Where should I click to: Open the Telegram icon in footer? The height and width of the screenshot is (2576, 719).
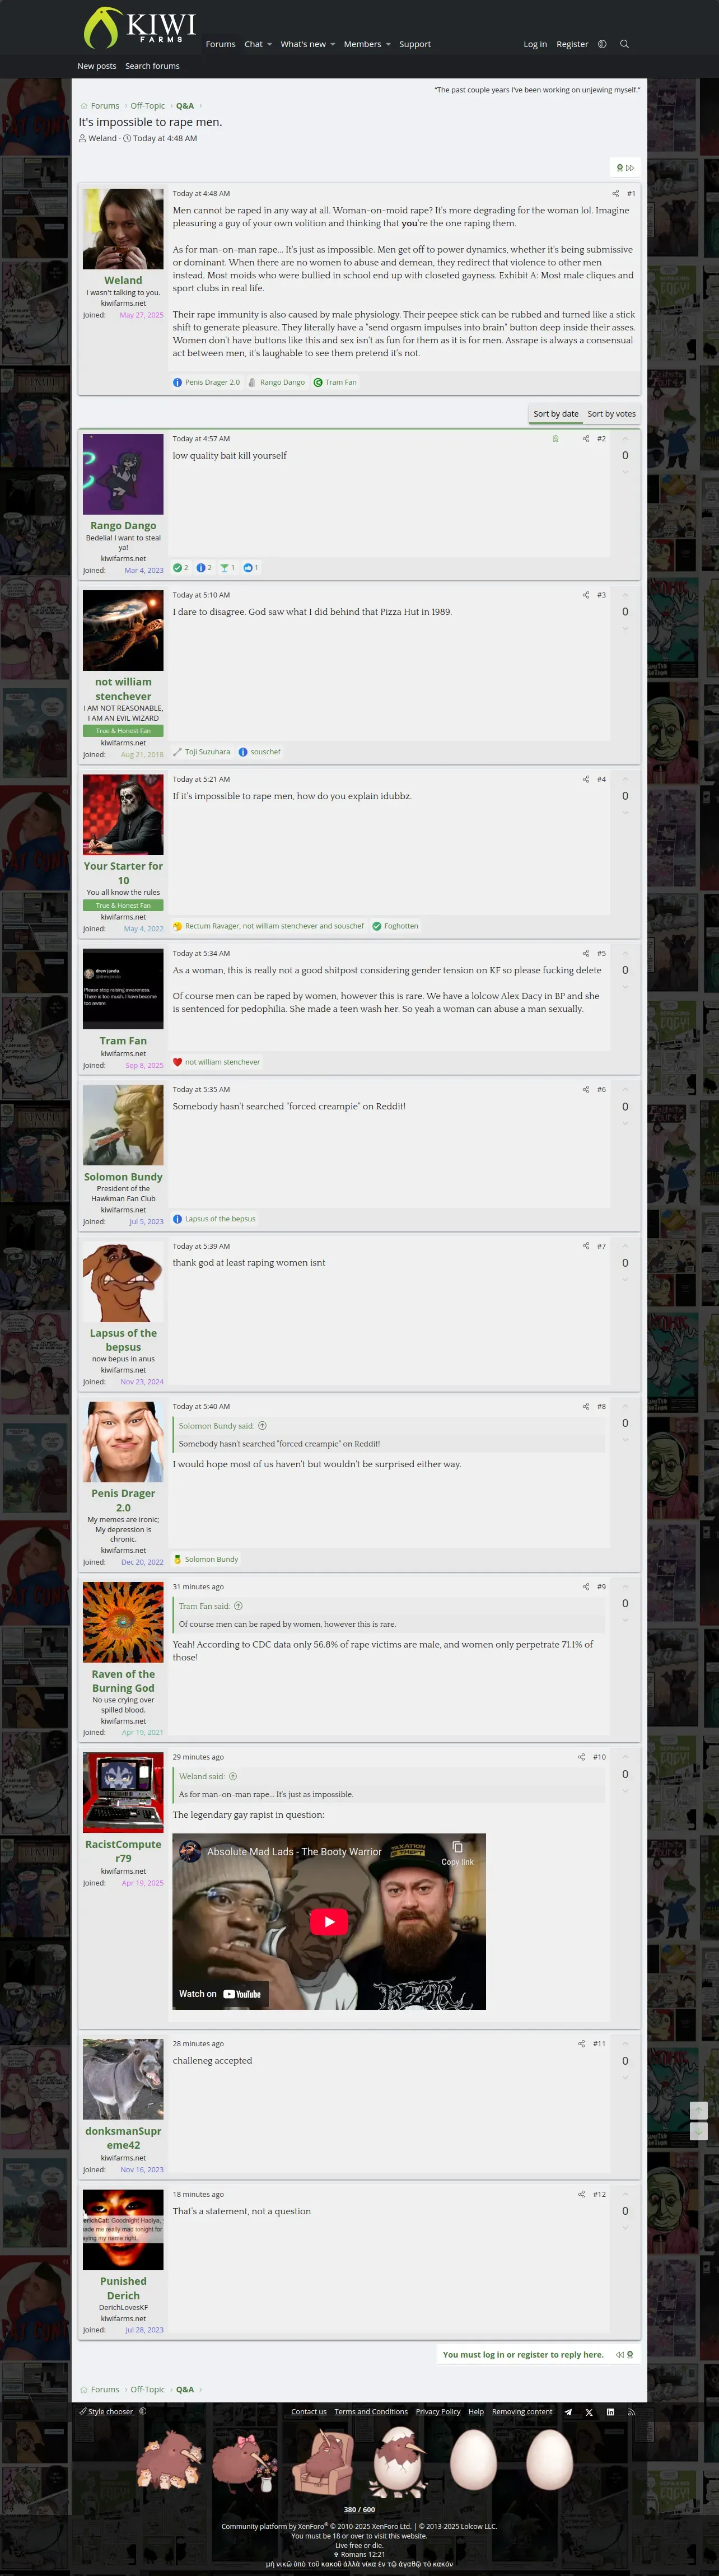(568, 2411)
